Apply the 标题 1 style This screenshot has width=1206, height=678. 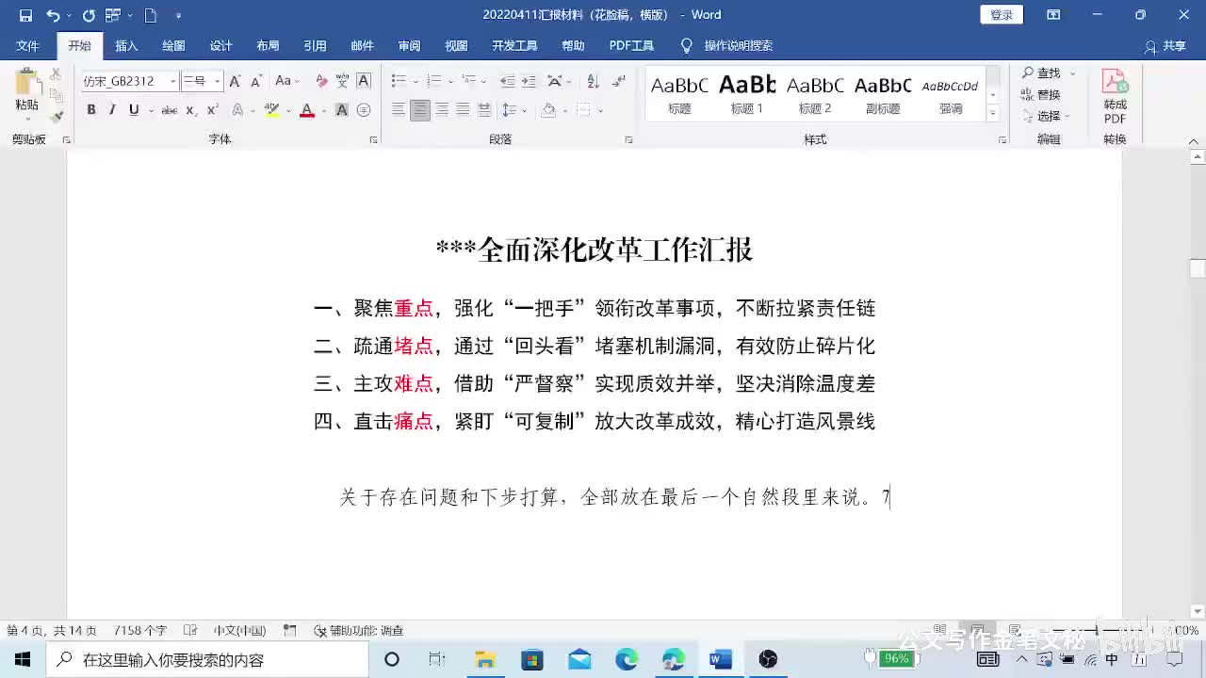point(747,94)
